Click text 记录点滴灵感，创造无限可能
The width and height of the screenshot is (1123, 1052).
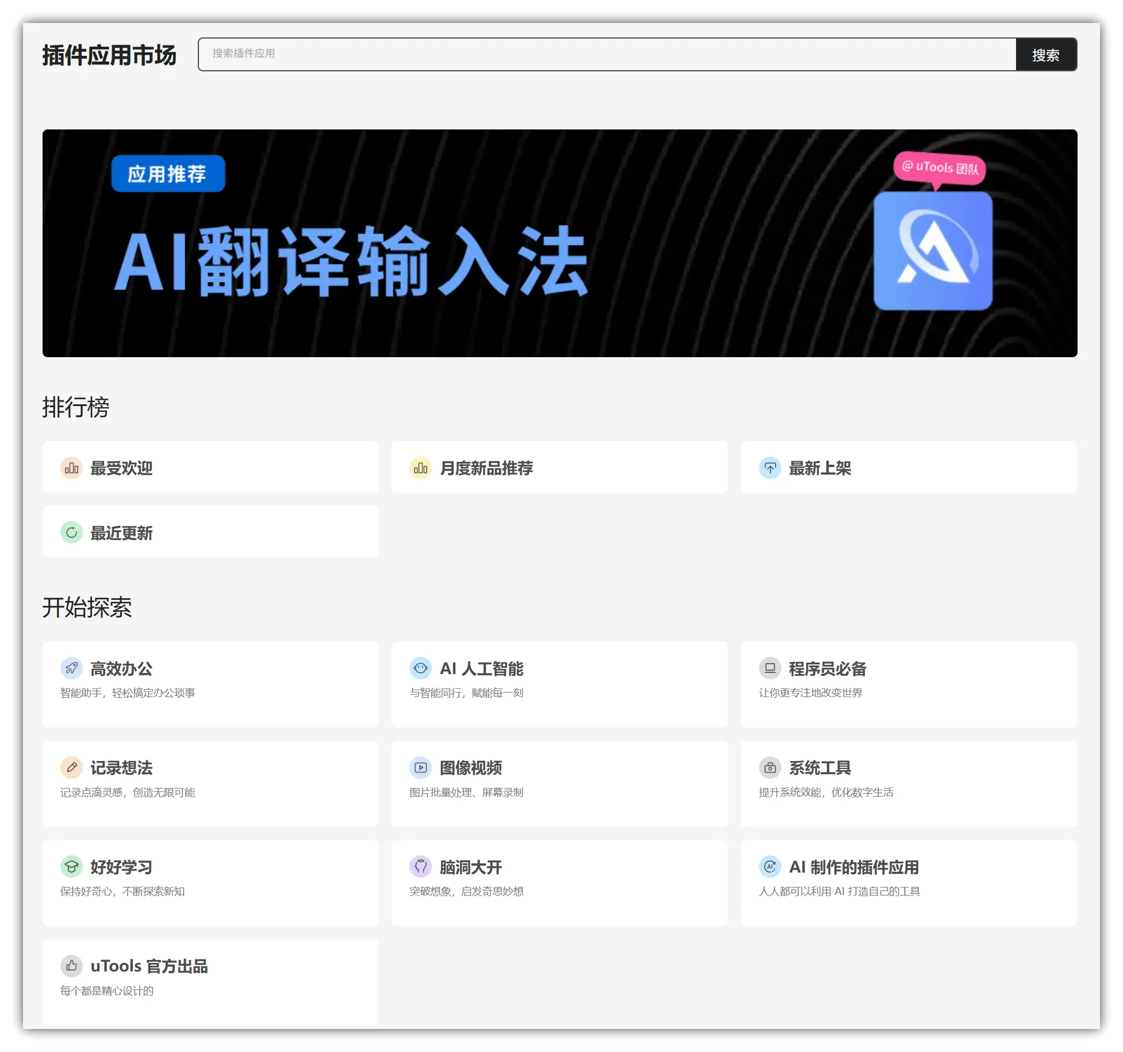[x=128, y=793]
